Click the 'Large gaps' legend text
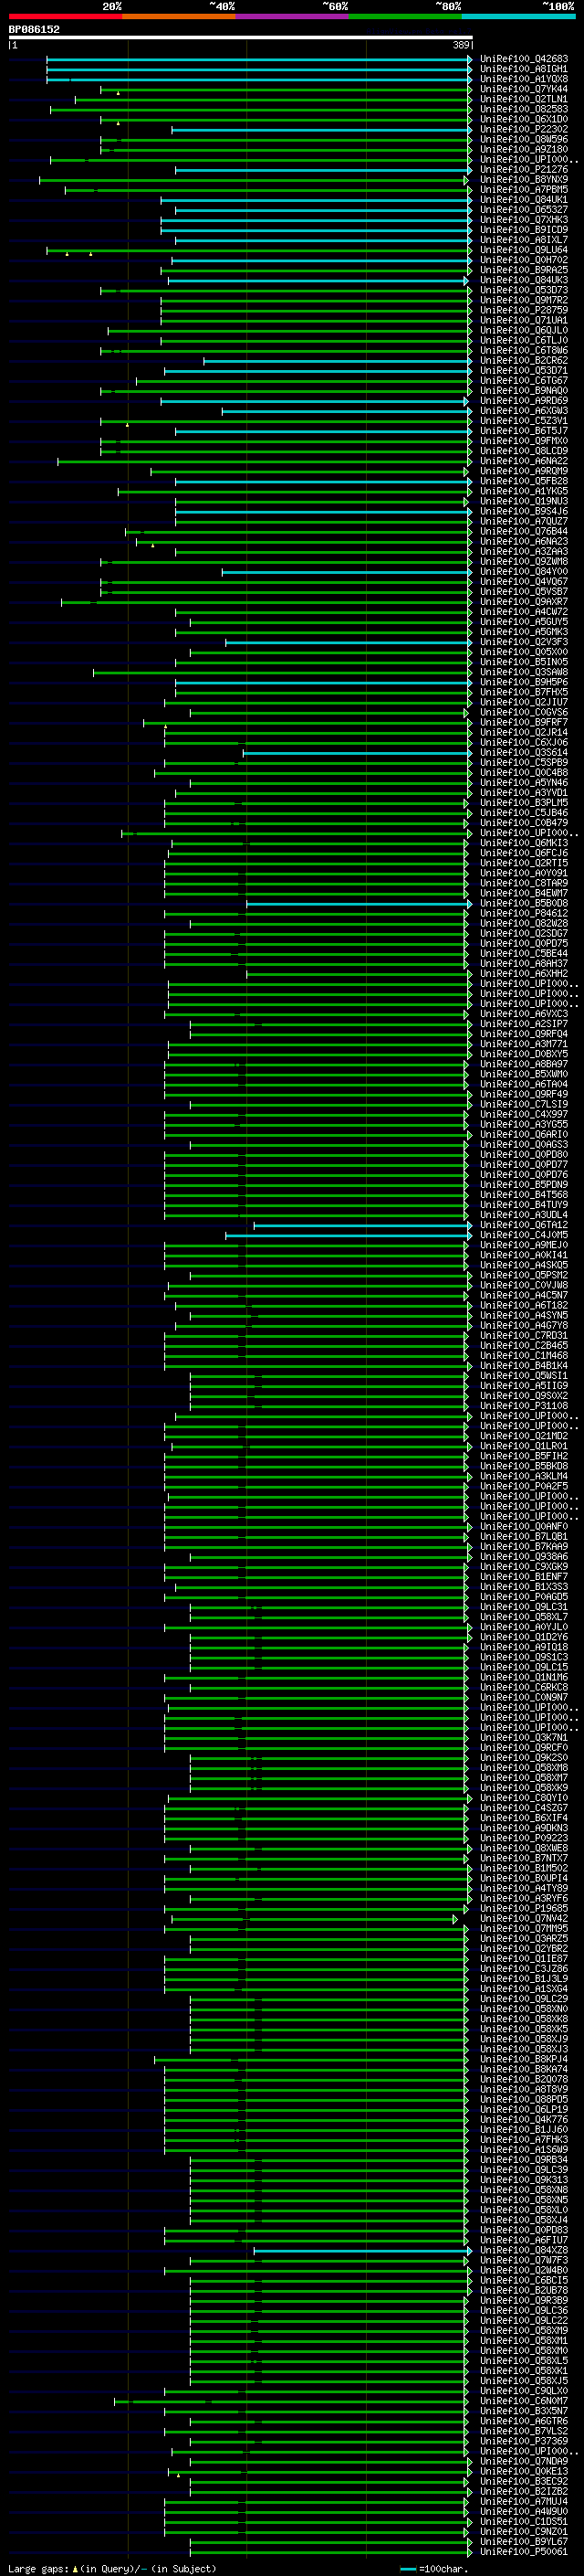The width and height of the screenshot is (584, 2576). [38, 2568]
